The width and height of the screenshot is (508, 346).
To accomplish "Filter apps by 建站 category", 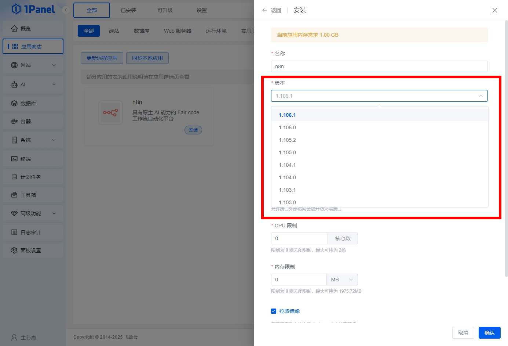I will point(114,31).
